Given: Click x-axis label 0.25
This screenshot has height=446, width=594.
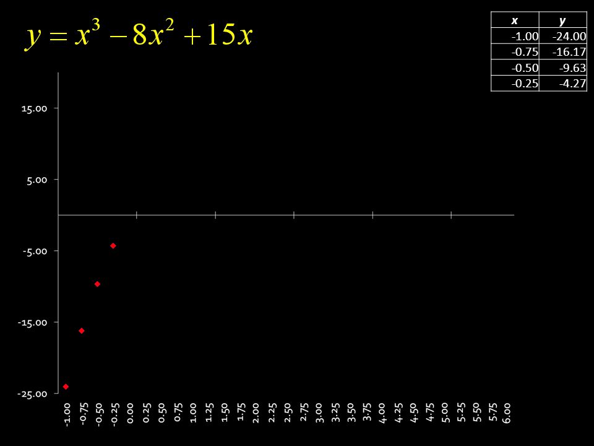Looking at the screenshot, I should (146, 413).
